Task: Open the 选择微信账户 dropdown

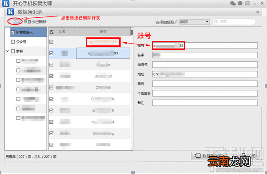Action: (194, 22)
